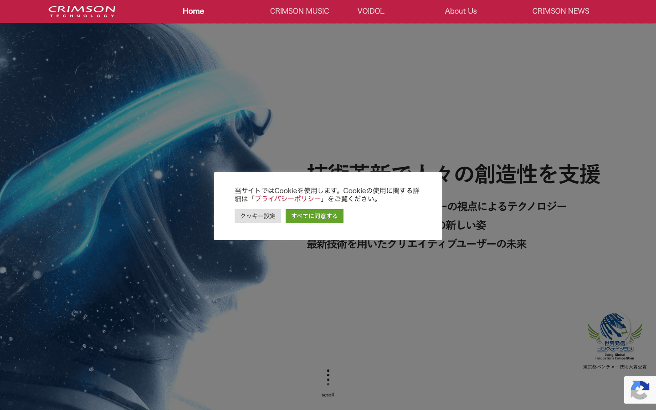656x410 pixels.
Task: Open the CRIMSON MUSIC menu
Action: pyautogui.click(x=299, y=11)
